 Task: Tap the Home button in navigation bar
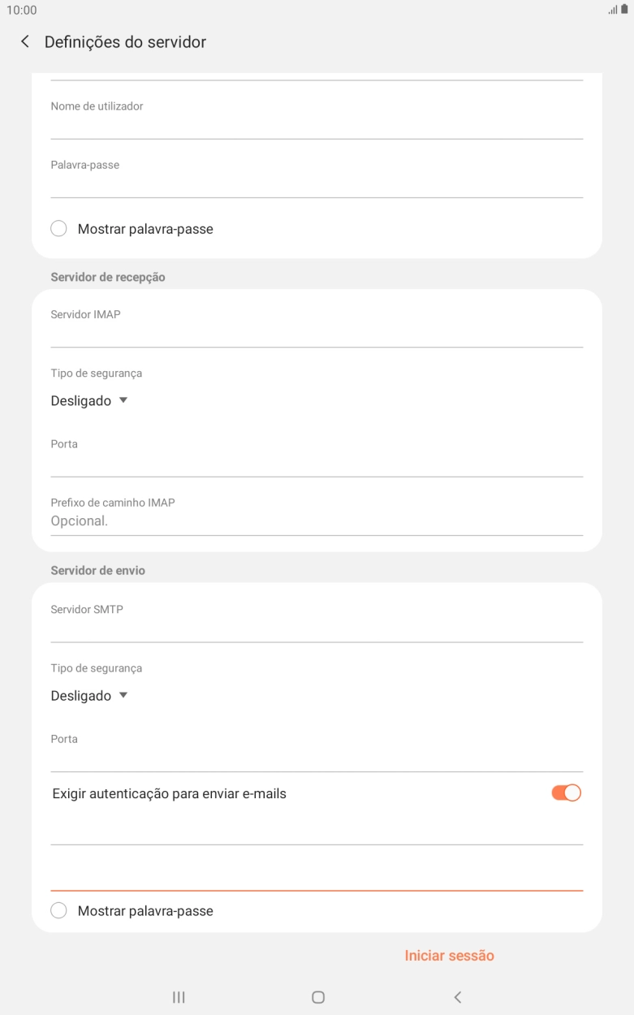[317, 996]
